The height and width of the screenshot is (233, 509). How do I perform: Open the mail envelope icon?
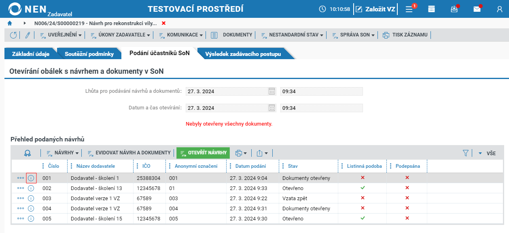[x=477, y=9]
